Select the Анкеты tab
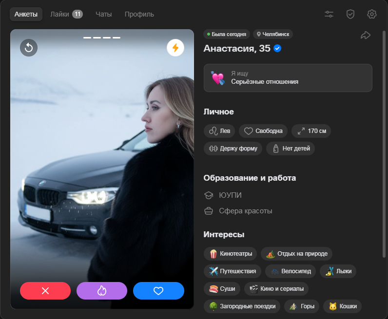The height and width of the screenshot is (319, 388). coord(26,14)
